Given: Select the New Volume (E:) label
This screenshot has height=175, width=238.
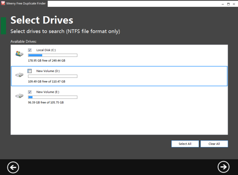Looking at the screenshot, I should coord(48,92).
